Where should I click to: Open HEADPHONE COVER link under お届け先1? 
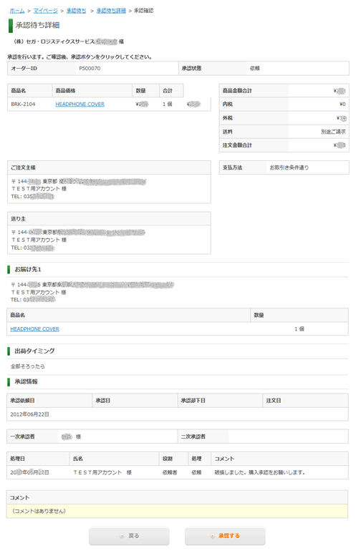(35, 329)
